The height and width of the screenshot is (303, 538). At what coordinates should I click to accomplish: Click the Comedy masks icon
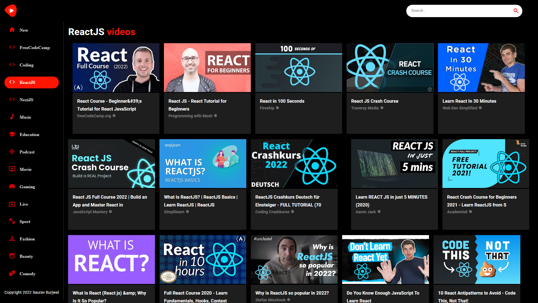pyautogui.click(x=12, y=274)
